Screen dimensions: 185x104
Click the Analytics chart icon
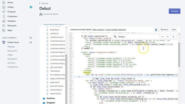tap(4, 21)
